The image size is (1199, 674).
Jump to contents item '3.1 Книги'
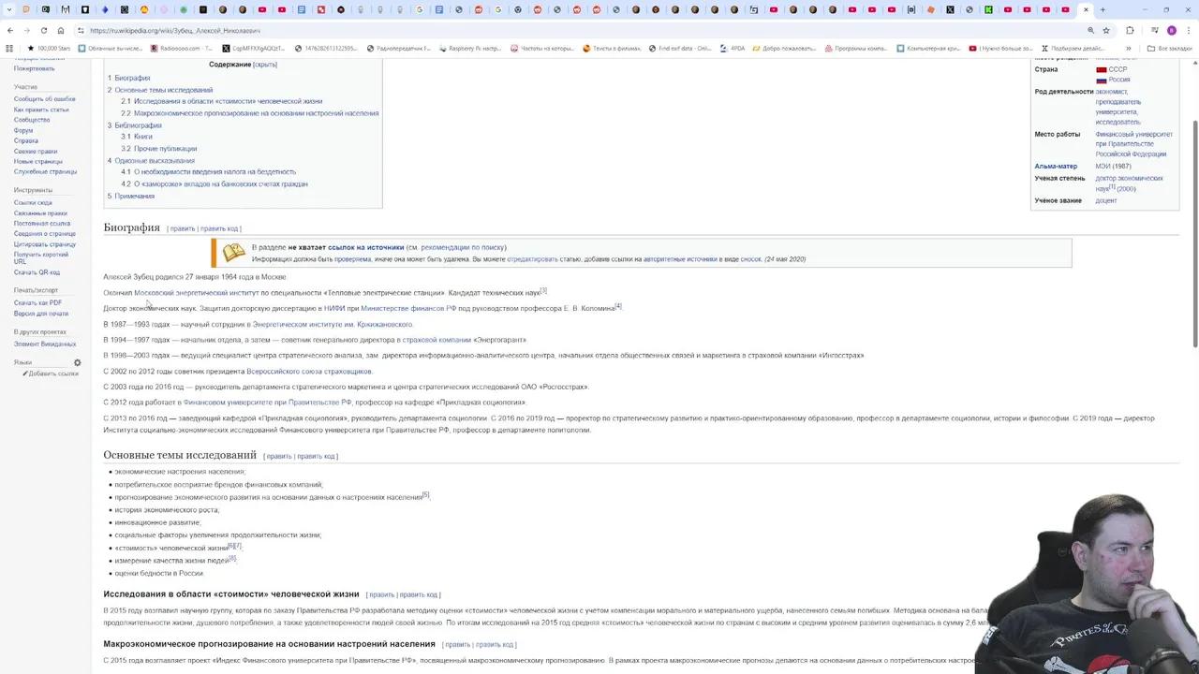click(x=136, y=137)
